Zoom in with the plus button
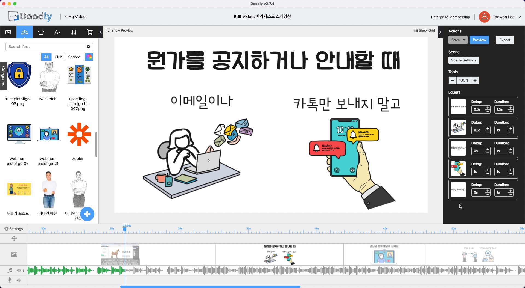 pyautogui.click(x=475, y=80)
